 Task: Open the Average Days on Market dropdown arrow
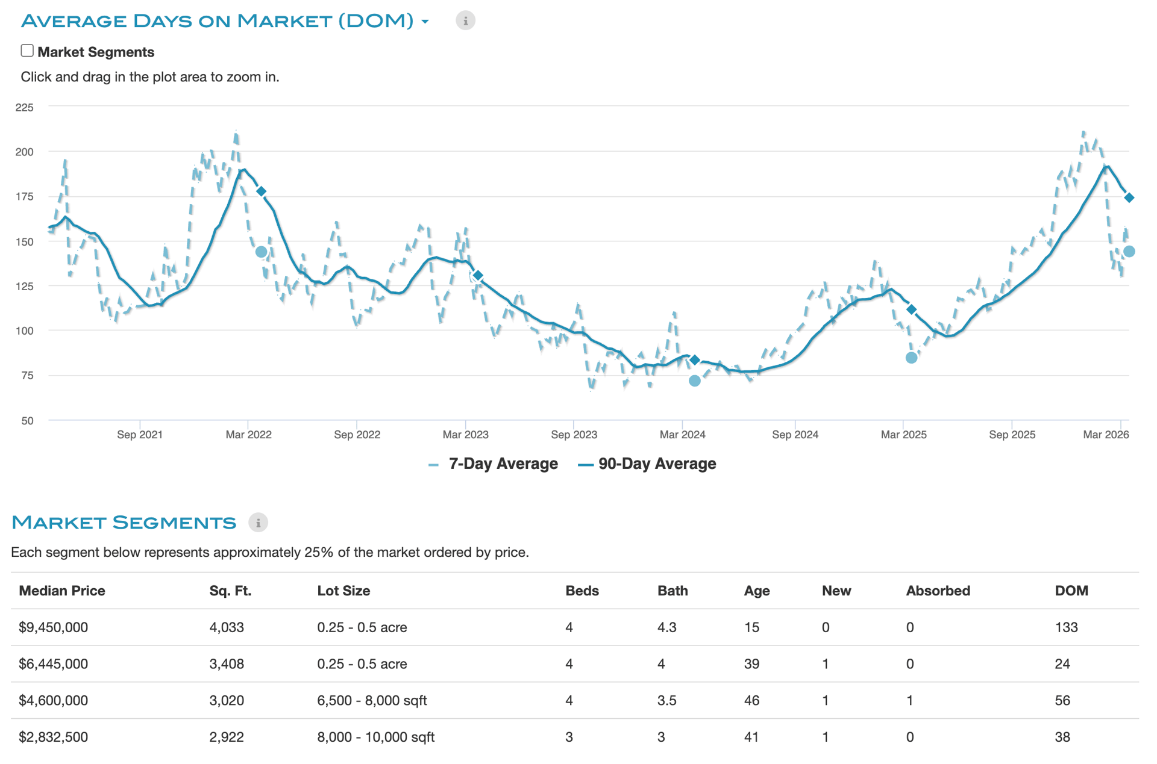click(425, 22)
